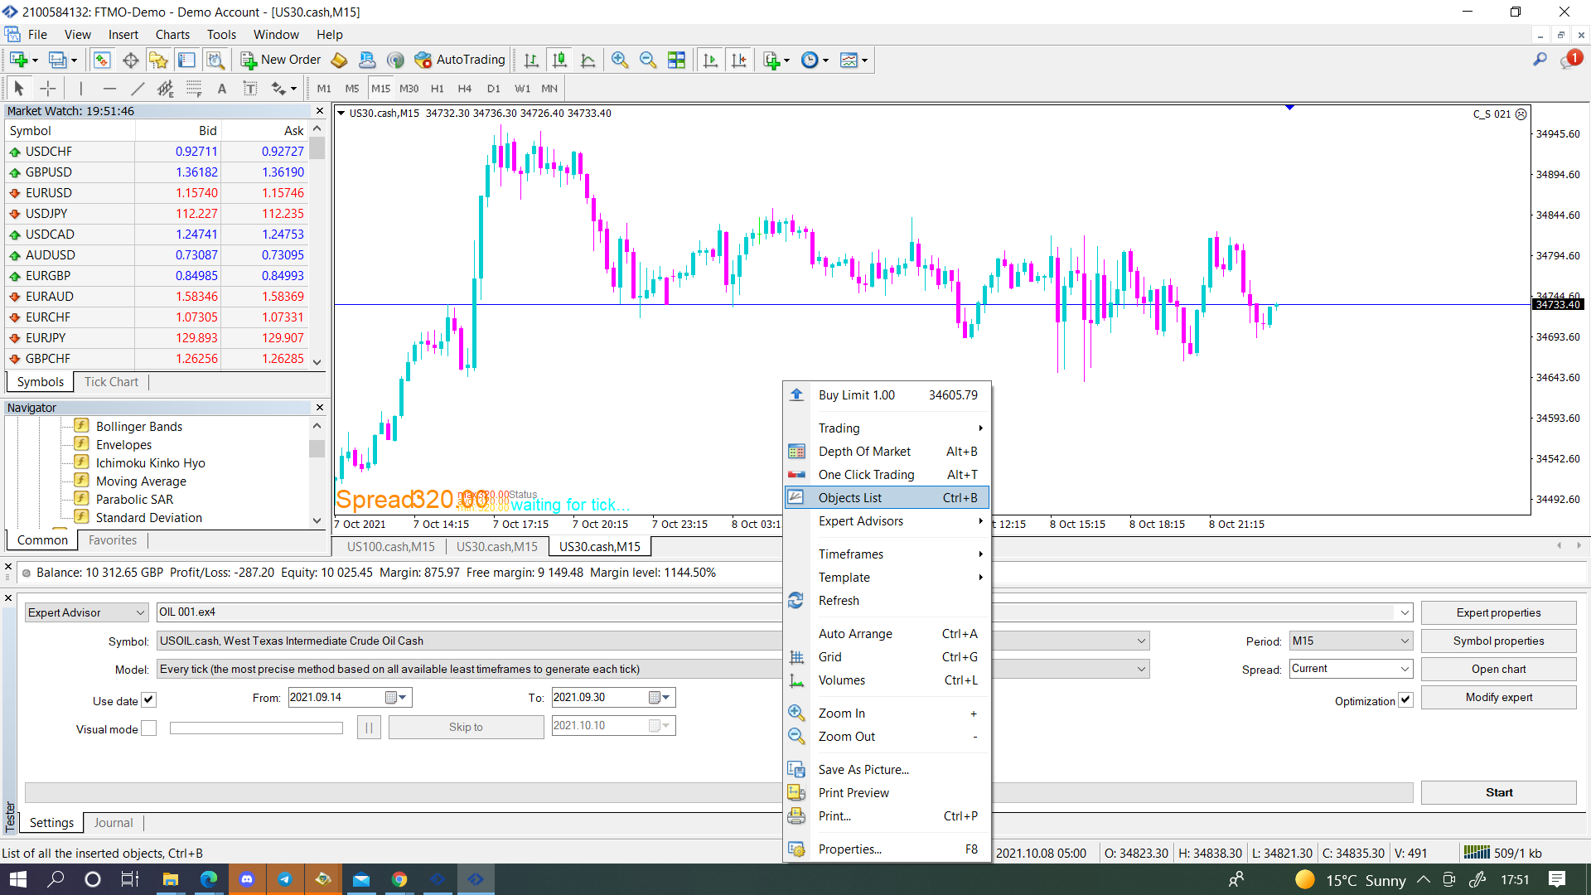Open the Period M15 dropdown
Screen dimensions: 1591x895
(x=1351, y=641)
